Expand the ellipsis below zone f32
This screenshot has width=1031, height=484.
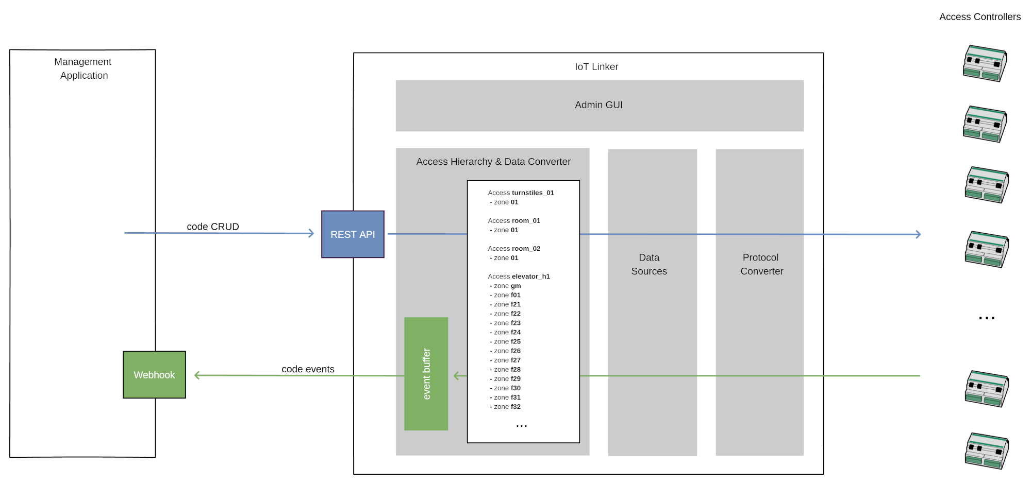click(x=522, y=426)
